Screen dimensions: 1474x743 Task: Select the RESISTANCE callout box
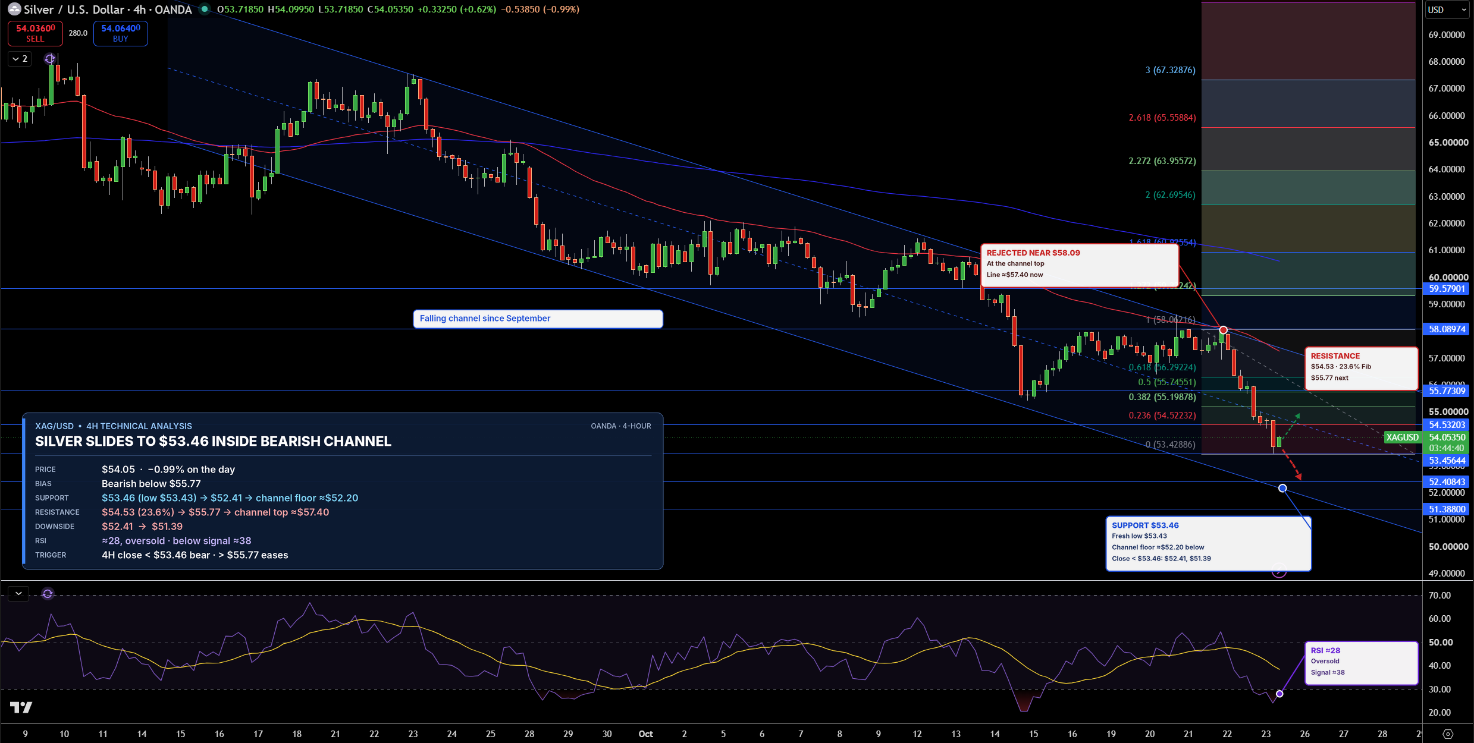1361,368
